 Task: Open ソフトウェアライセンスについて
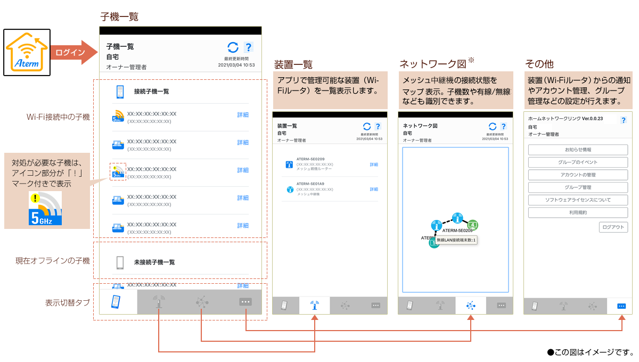pyautogui.click(x=578, y=200)
